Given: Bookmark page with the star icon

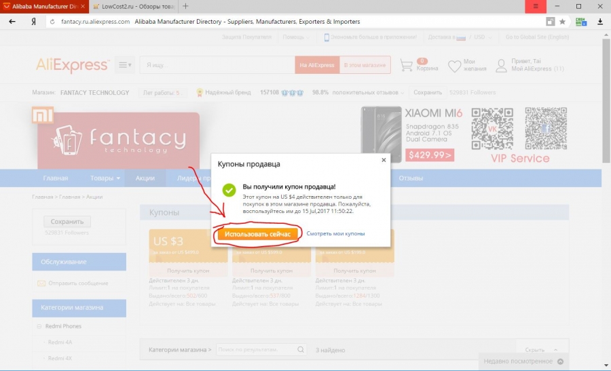Looking at the screenshot, I should coord(562,22).
